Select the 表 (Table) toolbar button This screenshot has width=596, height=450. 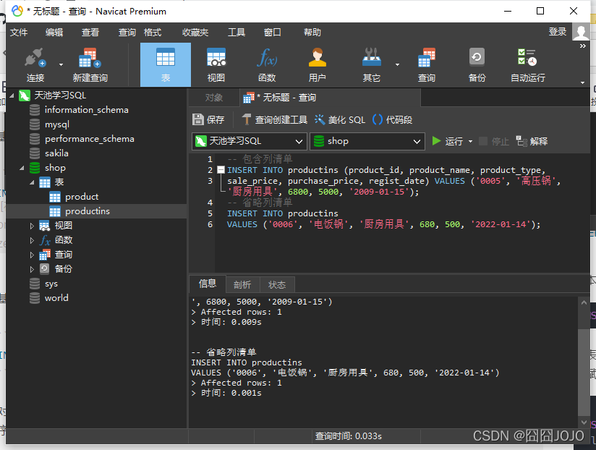166,64
